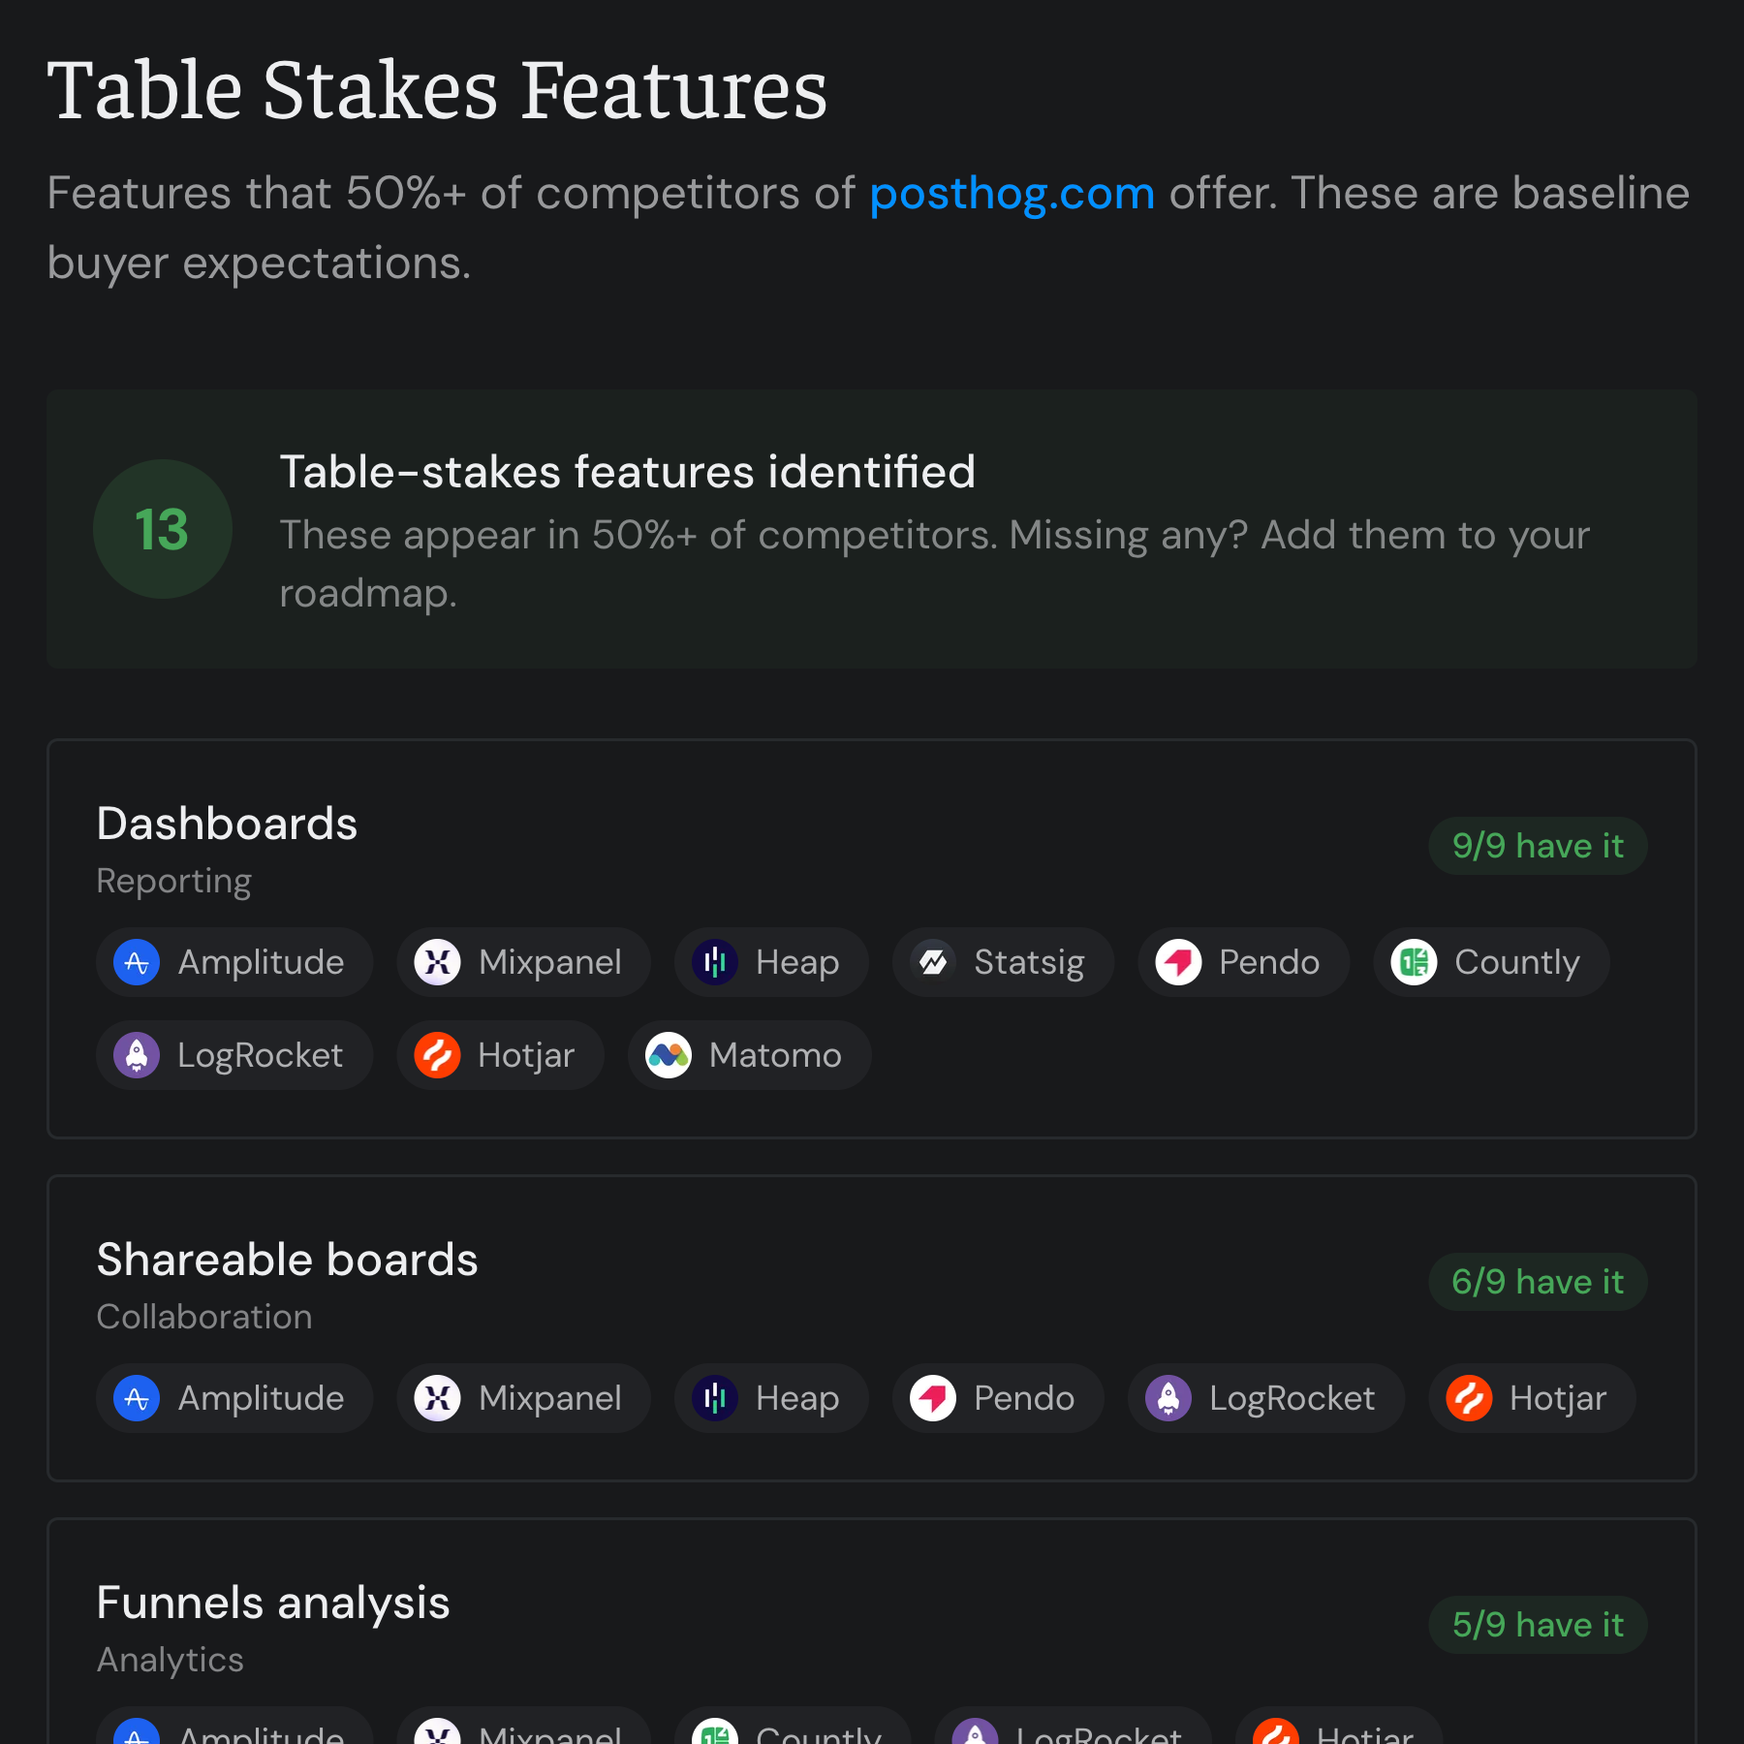
Task: Select the LogRocket chip in Shareable boards
Action: (1264, 1399)
